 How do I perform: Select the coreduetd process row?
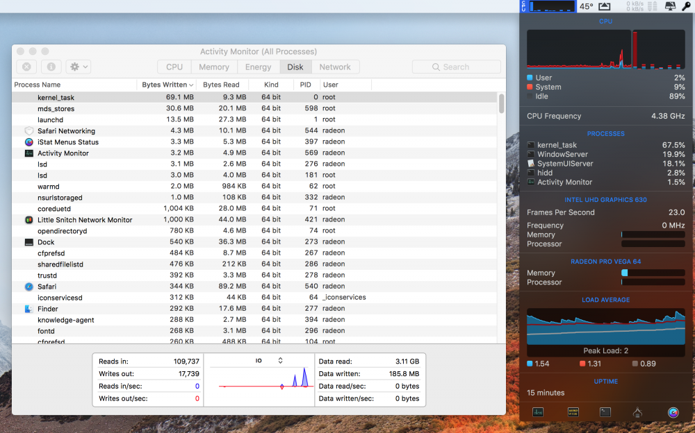[255, 209]
